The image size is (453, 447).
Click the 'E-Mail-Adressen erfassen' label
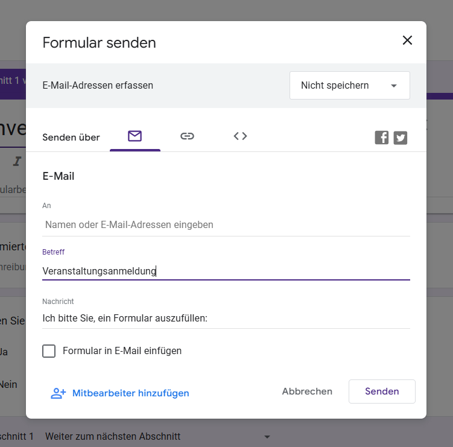coord(98,86)
